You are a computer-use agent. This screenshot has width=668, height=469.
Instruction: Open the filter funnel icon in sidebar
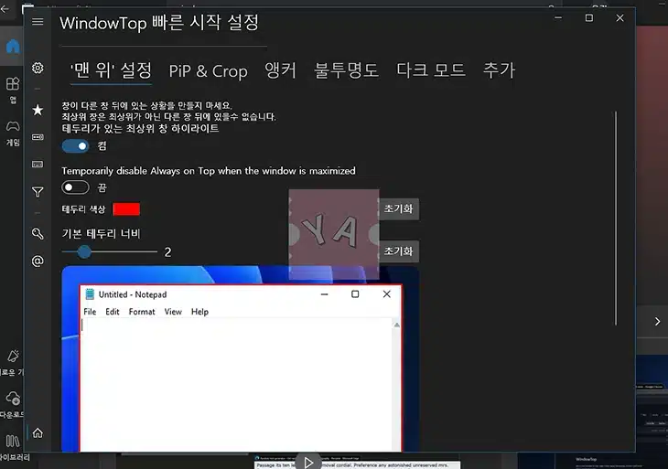pos(38,192)
